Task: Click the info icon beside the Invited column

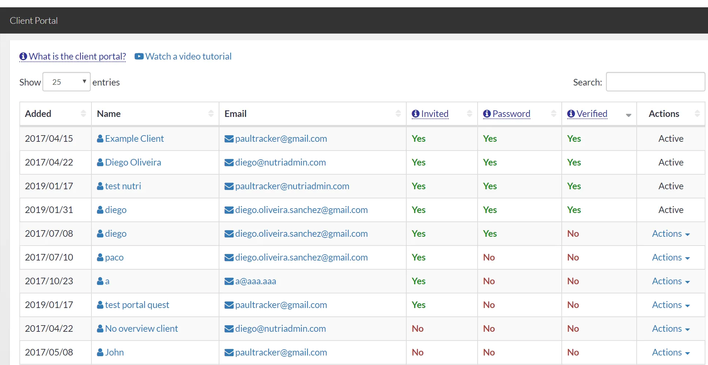Action: (x=416, y=114)
